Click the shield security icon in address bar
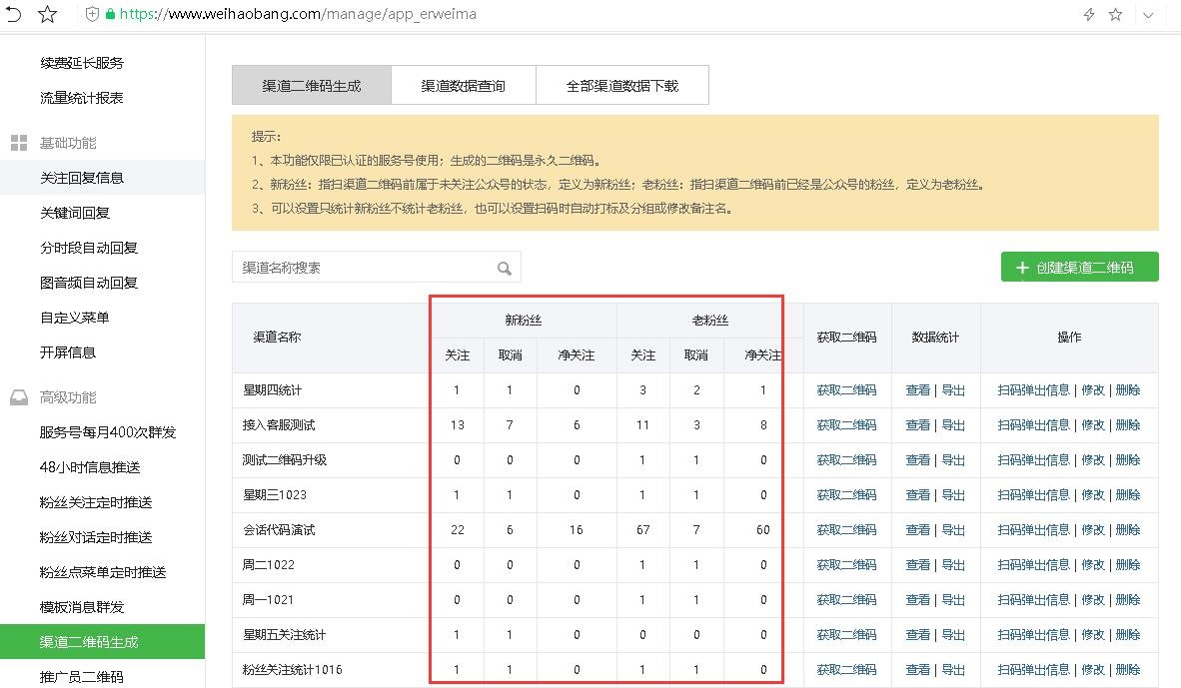This screenshot has width=1181, height=688. coord(92,14)
